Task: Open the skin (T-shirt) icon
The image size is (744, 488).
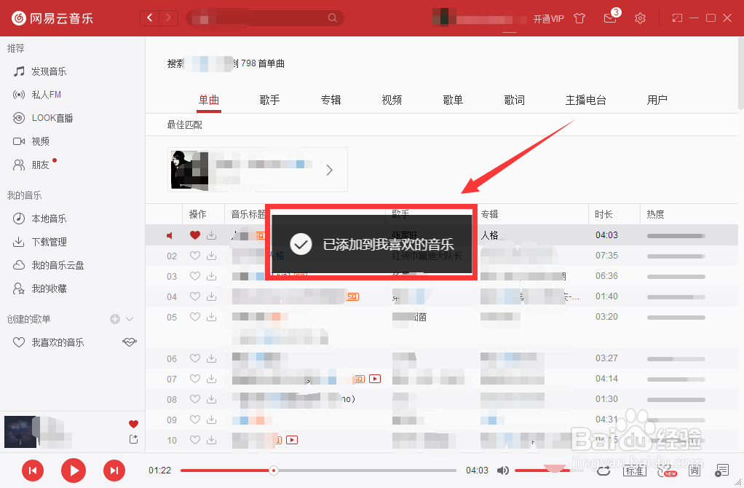Action: point(579,18)
